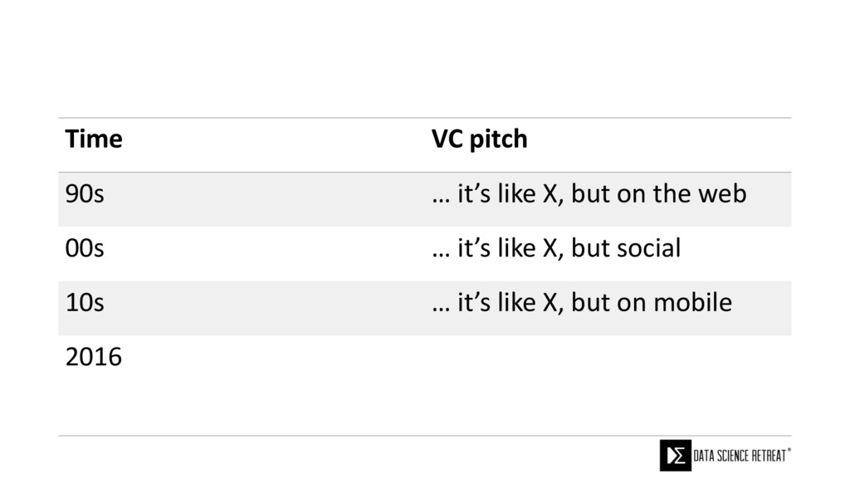This screenshot has height=478, width=850.
Task: Click the "00s" time cell
Action: [85, 248]
